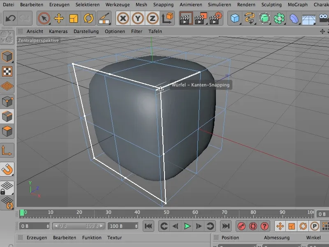Toggle Autokeying record button
Image resolution: width=329 pixels, height=247 pixels.
point(253,226)
